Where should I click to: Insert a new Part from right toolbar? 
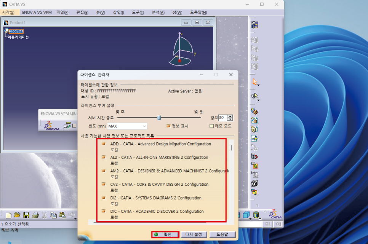(254, 129)
